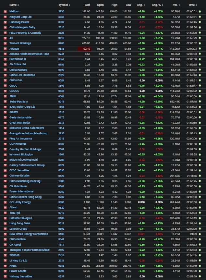Viewport: 206px width, 280px height.
Task: Click Chinese Estates time 01:11:56
Action: click(x=191, y=176)
